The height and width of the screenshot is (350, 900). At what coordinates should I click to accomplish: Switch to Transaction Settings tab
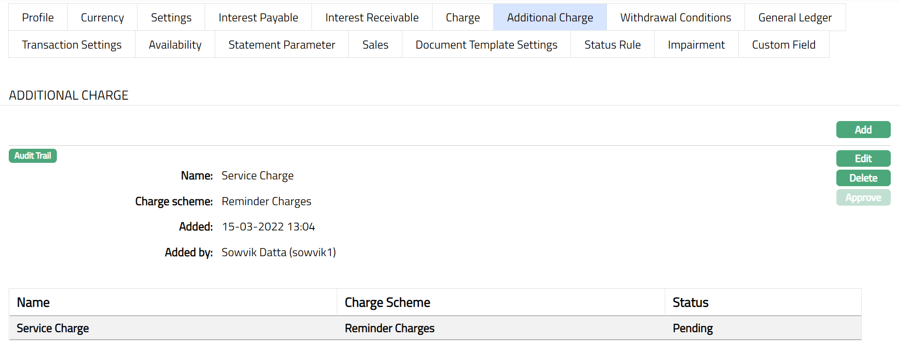tap(72, 45)
